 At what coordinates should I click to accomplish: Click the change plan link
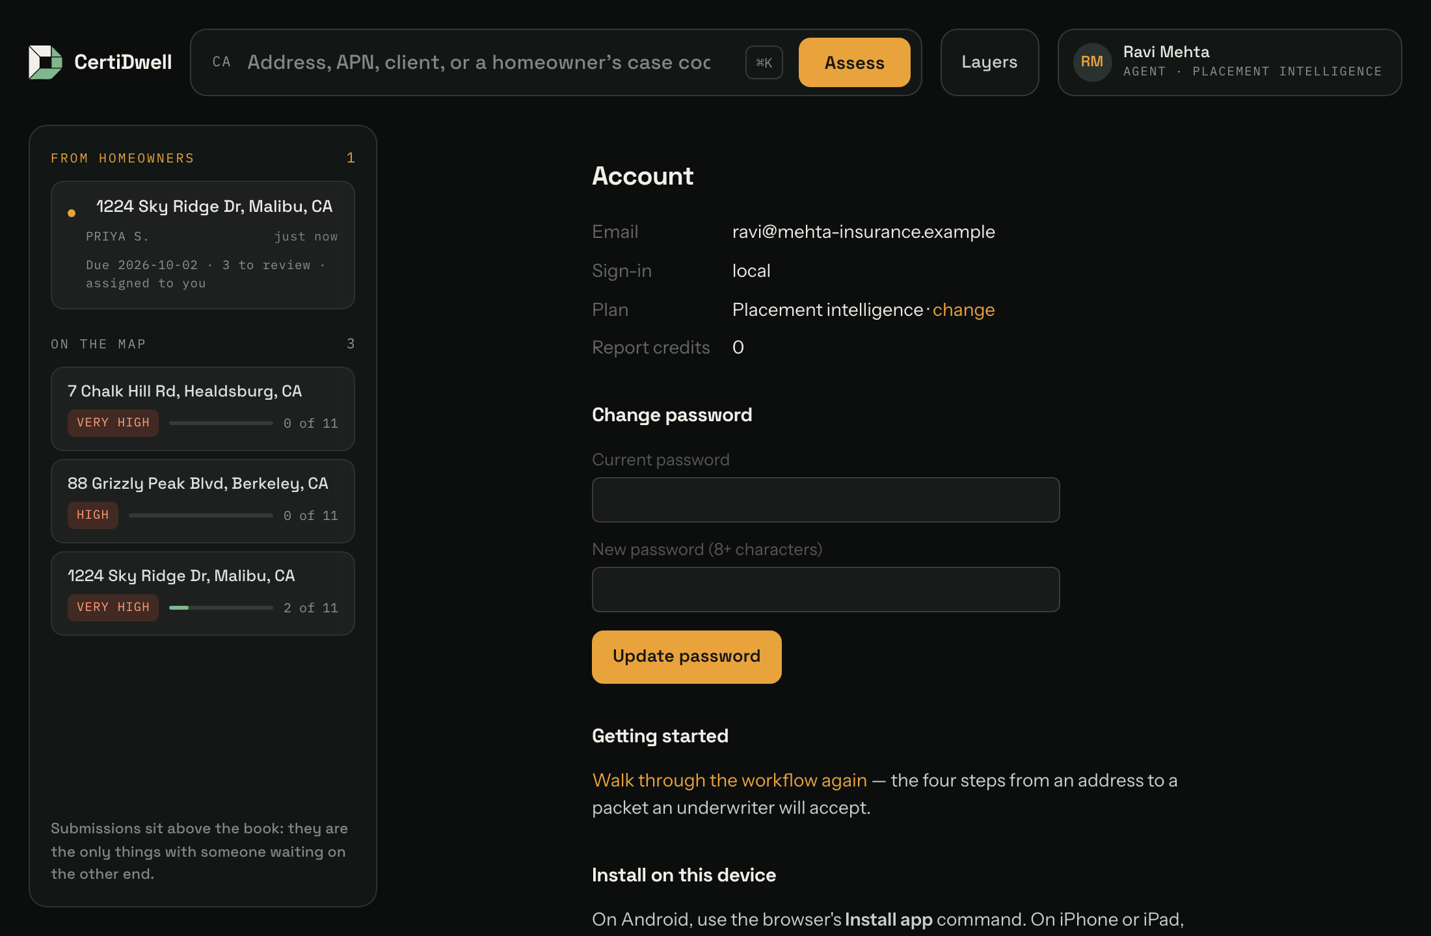coord(963,310)
